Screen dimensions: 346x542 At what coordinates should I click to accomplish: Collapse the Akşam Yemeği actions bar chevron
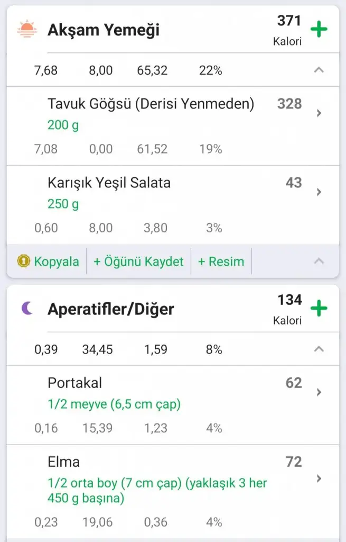tap(319, 261)
